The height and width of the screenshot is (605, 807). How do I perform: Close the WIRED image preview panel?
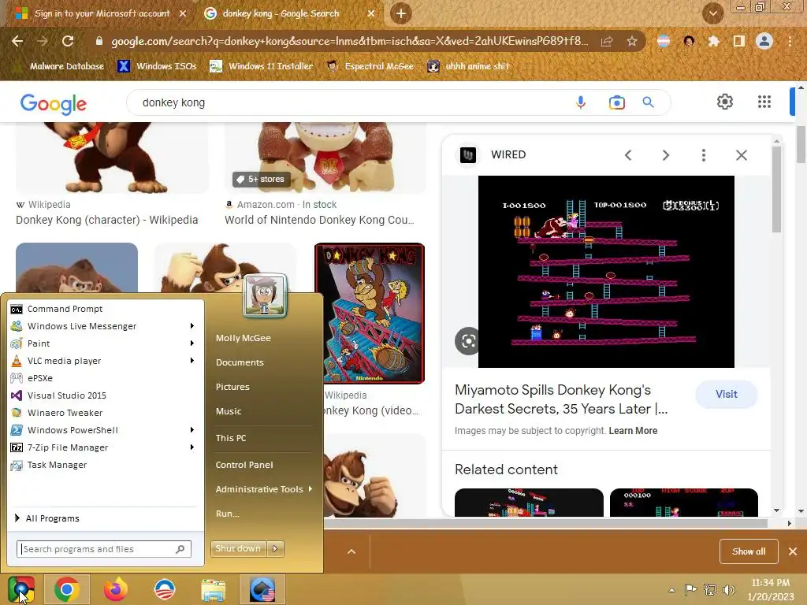point(741,155)
